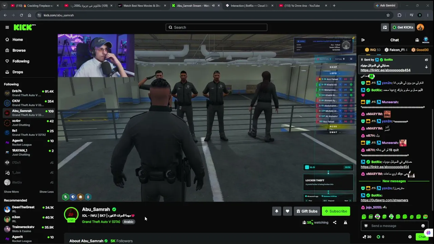The width and height of the screenshot is (434, 244).
Task: Click the KICKs balance of 0
Action: [x=380, y=237]
